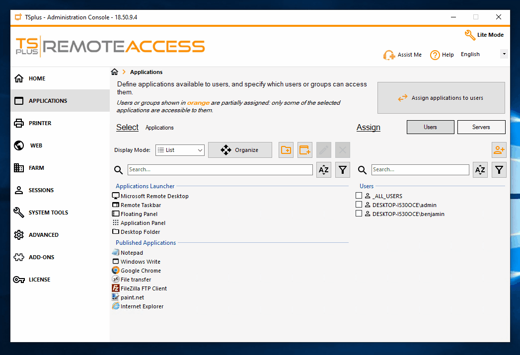Click the add application icon button
520x355 pixels.
(305, 150)
